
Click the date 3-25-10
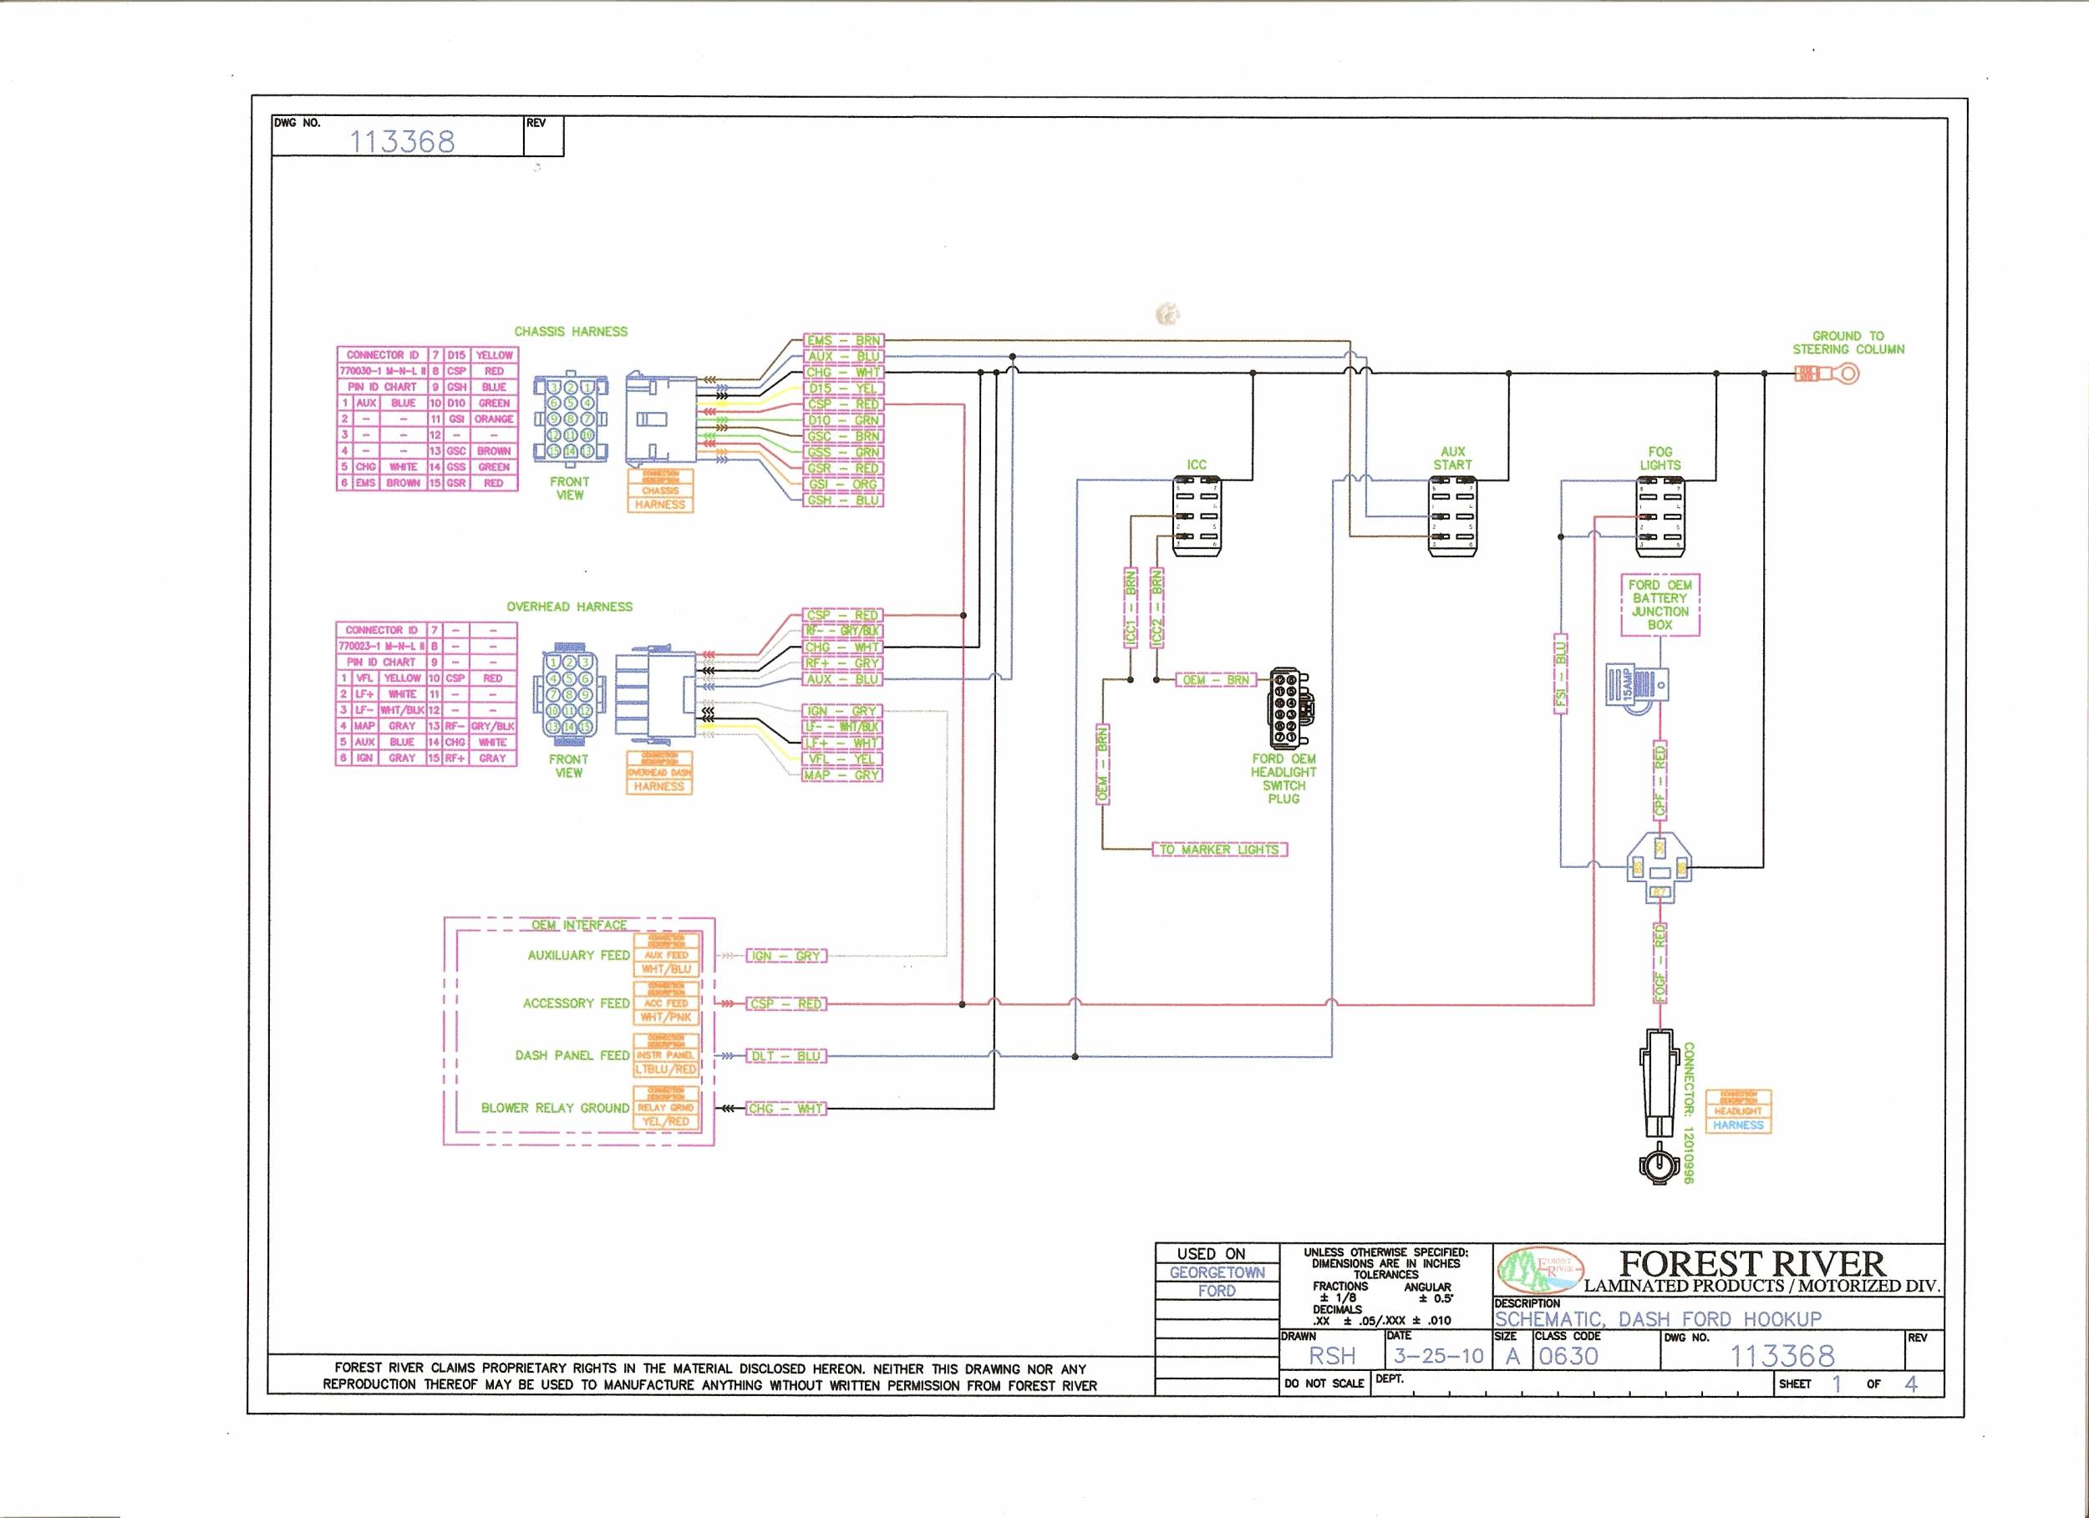[1438, 1356]
